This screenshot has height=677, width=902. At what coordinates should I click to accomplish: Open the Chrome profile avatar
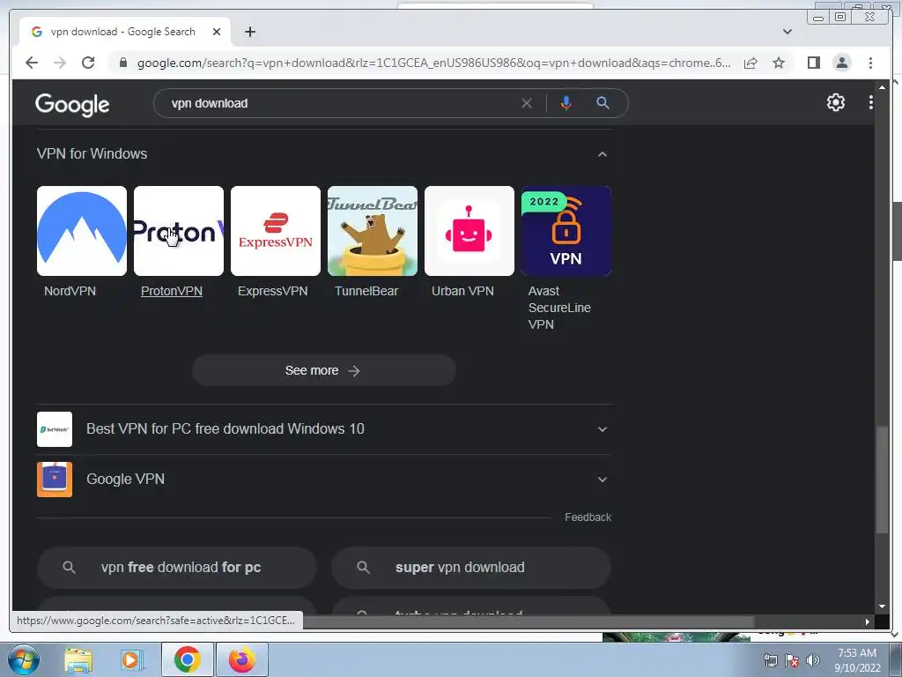point(841,63)
